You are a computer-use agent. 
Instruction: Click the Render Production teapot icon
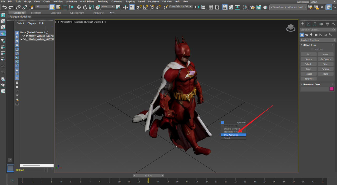[x=265, y=7]
